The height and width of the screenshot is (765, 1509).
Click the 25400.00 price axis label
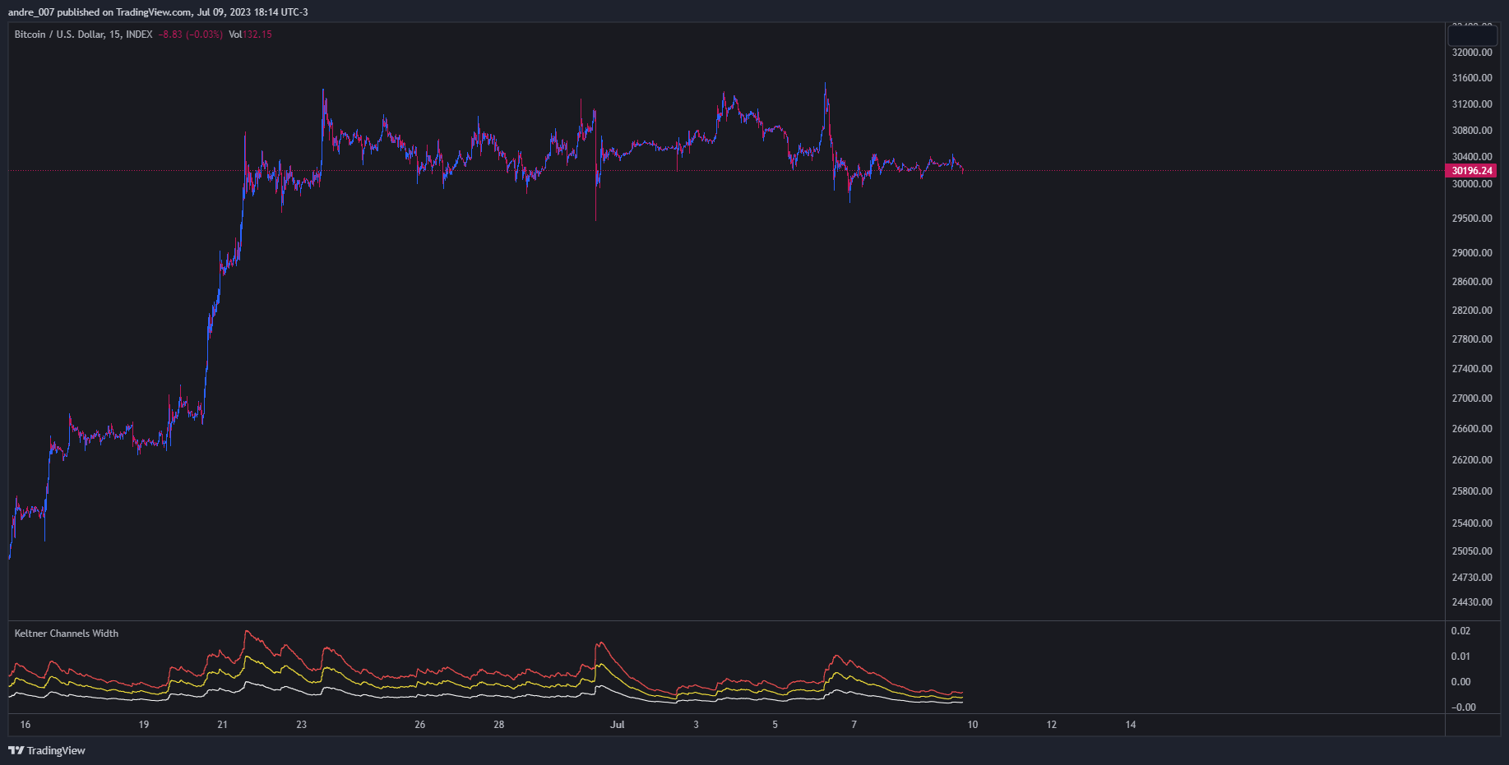(x=1472, y=523)
